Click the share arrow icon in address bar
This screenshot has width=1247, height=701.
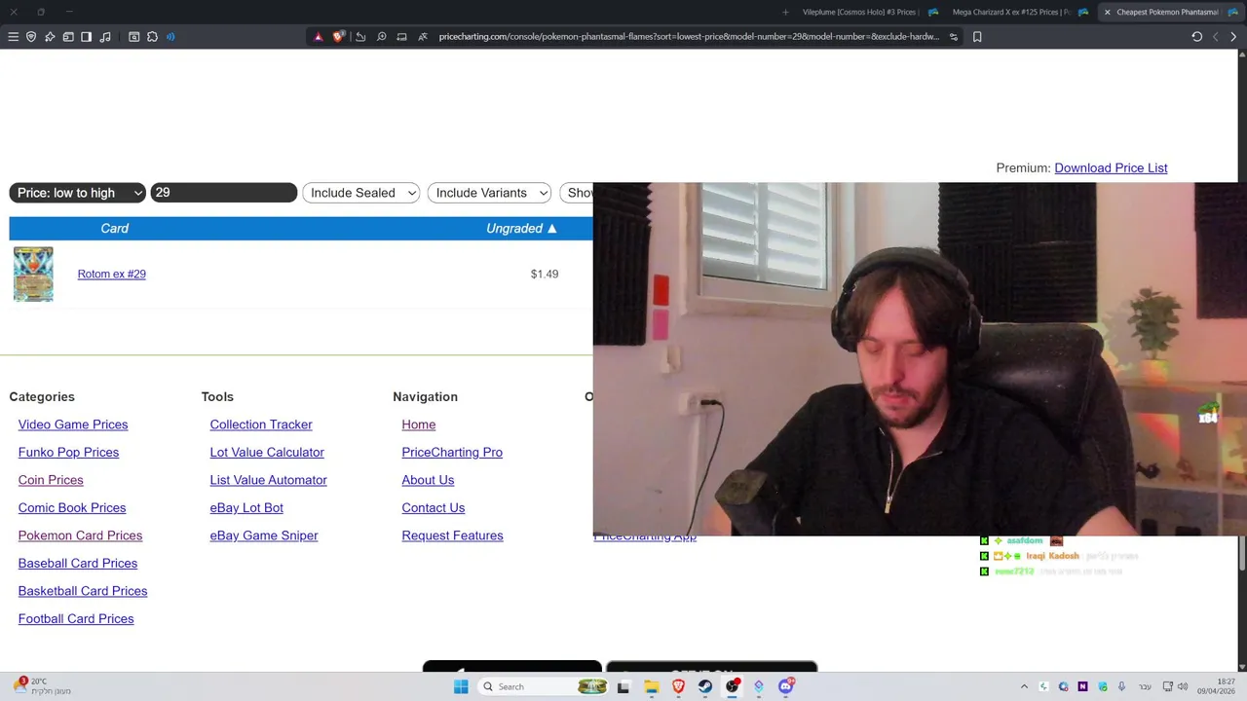click(x=360, y=37)
